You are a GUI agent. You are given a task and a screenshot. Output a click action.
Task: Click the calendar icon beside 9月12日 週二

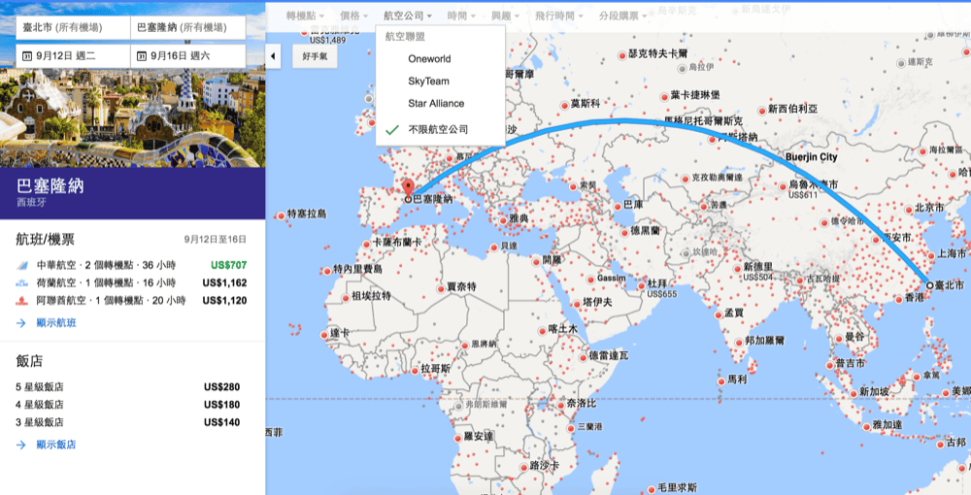(x=26, y=56)
